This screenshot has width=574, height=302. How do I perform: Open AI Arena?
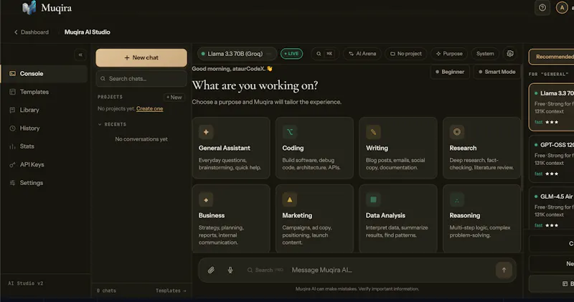click(x=362, y=54)
